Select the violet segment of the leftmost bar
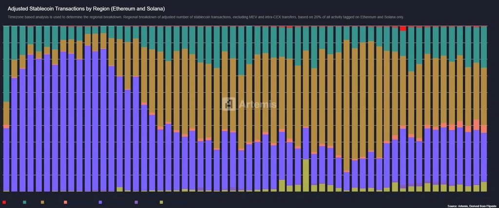 [6, 160]
